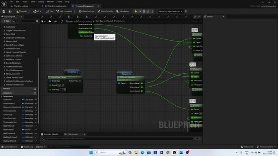Open play options three-dot menu
Viewport: 278px width, 156px height.
[x=152, y=11]
